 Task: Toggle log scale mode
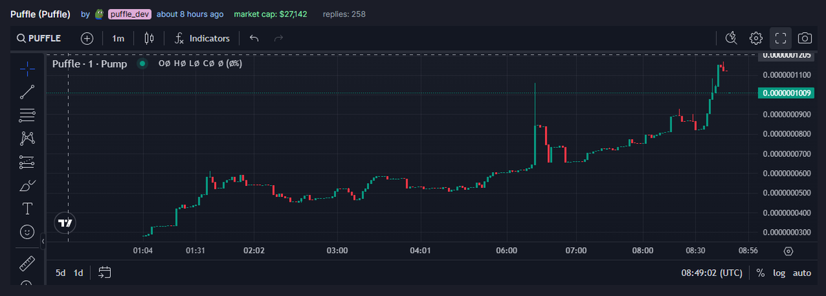pyautogui.click(x=779, y=273)
